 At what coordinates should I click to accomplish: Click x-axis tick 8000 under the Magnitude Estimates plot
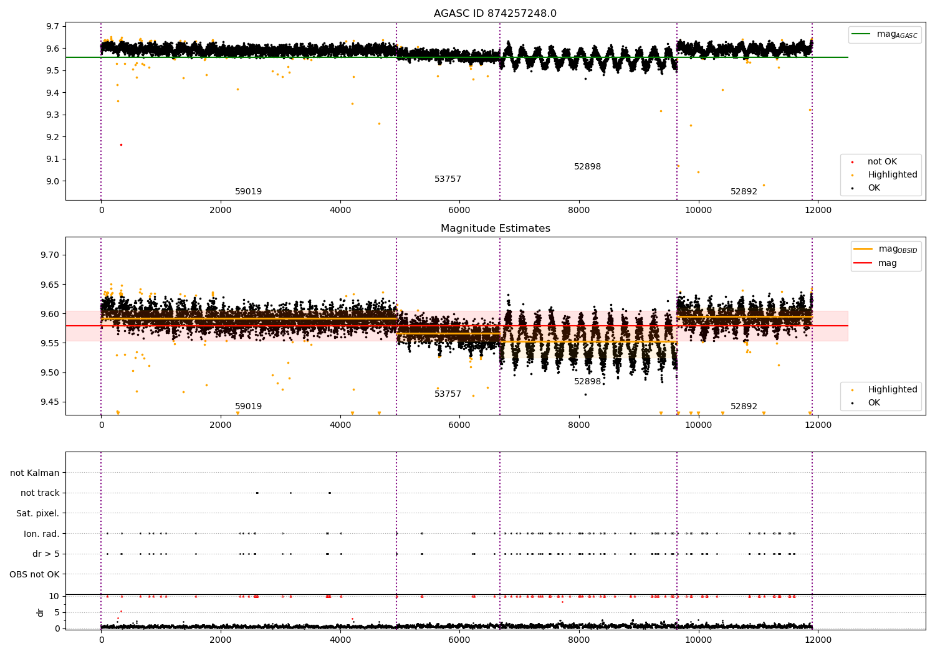click(579, 425)
